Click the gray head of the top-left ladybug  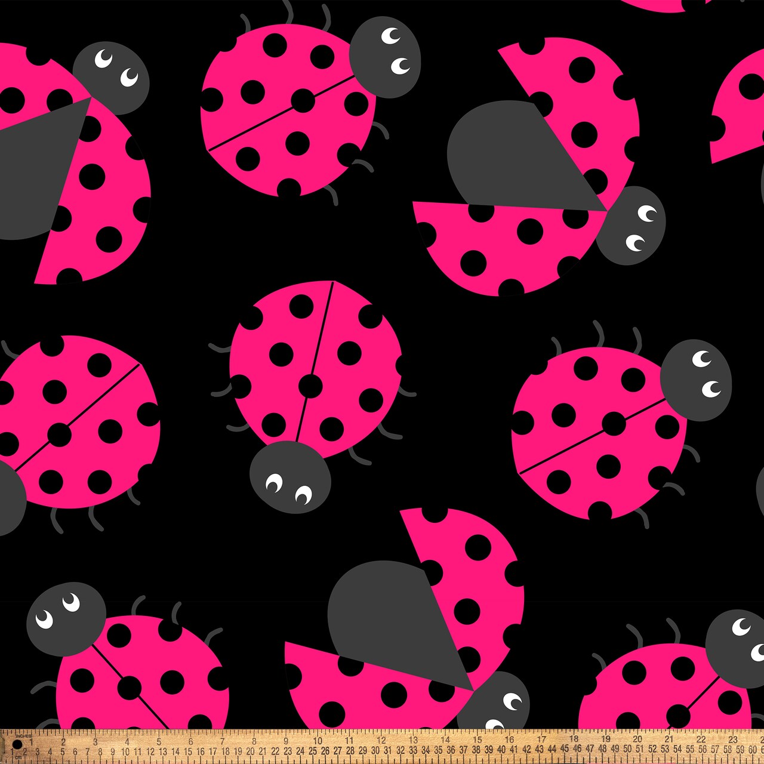tap(111, 78)
